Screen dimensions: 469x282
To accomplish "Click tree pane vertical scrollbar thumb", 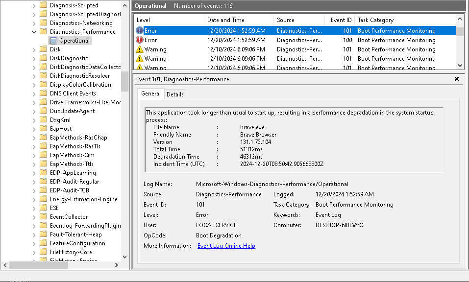I will pos(125,81).
